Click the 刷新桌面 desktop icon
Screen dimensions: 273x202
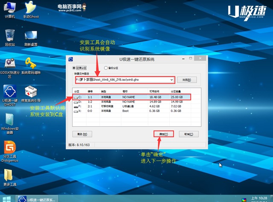pyautogui.click(x=31, y=38)
